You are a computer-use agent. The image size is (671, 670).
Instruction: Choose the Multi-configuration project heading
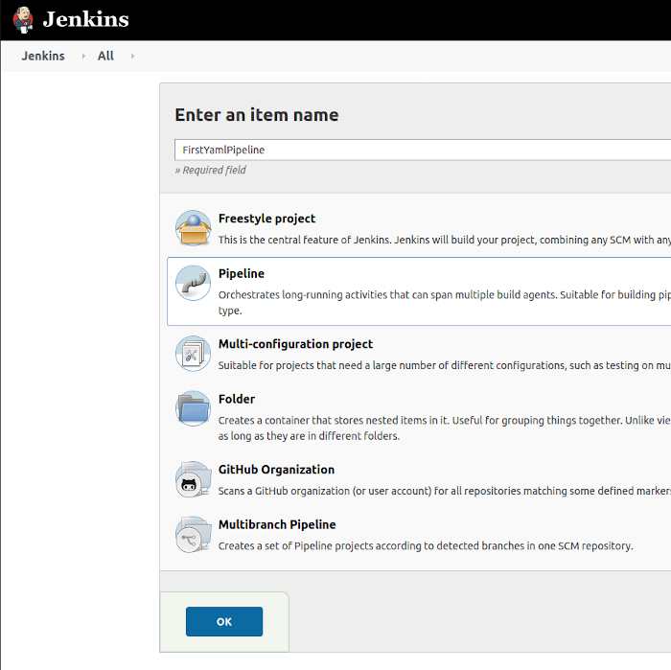(295, 344)
